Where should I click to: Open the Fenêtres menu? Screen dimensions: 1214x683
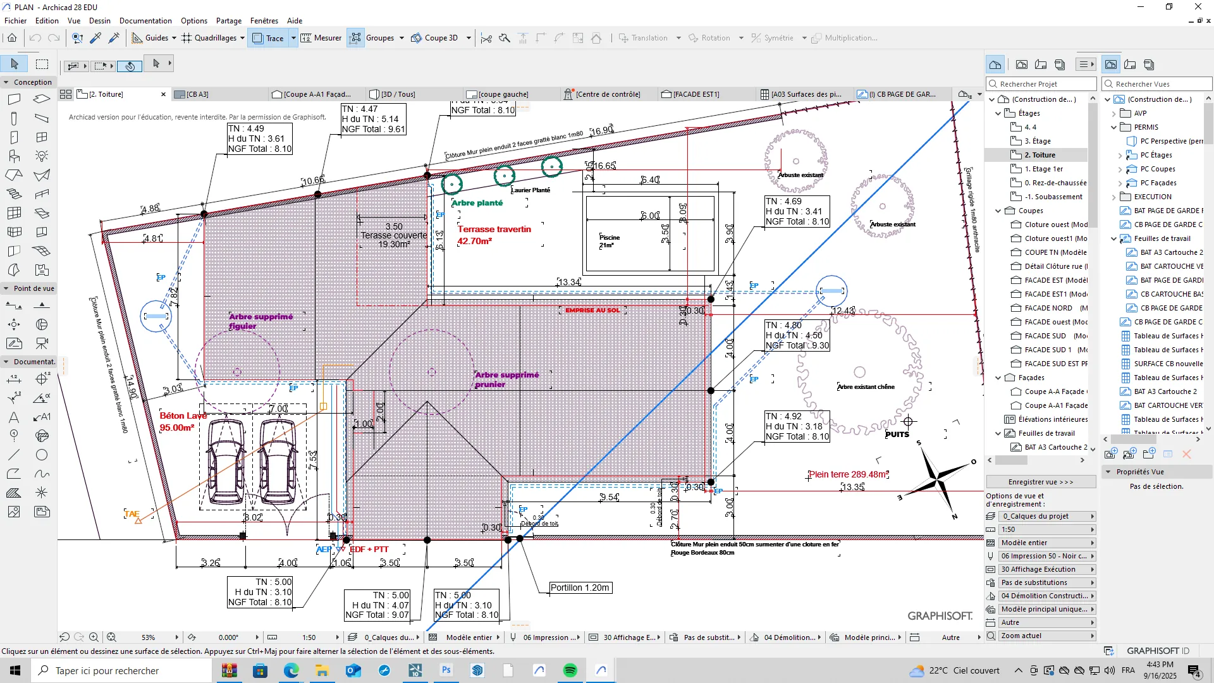pos(264,20)
